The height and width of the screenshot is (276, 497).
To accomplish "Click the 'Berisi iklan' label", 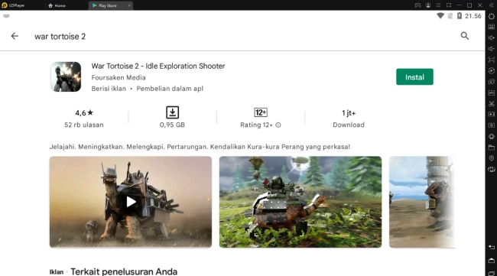I will point(109,89).
